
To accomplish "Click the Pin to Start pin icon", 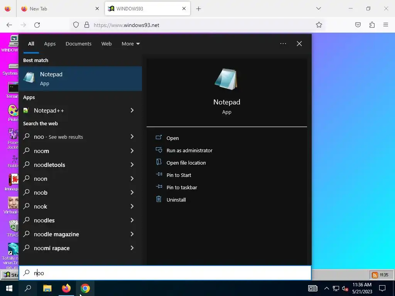I will point(159,175).
